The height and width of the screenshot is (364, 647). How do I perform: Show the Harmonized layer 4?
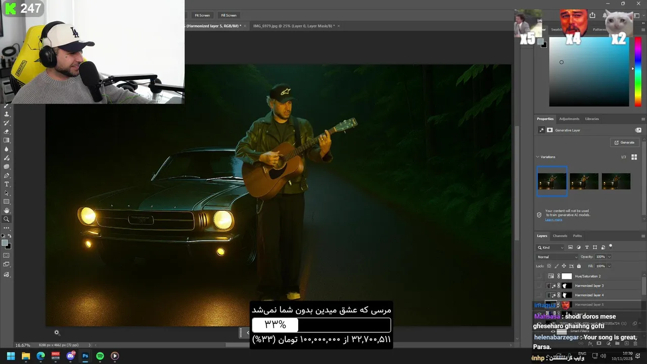tap(539, 295)
